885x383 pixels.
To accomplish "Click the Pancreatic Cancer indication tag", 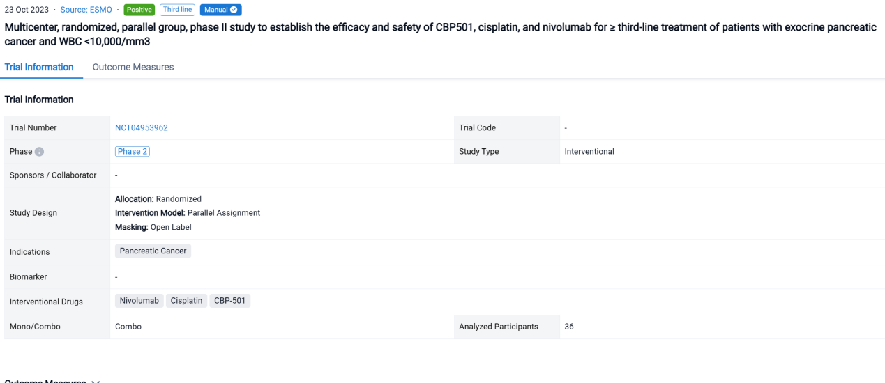I will [153, 251].
